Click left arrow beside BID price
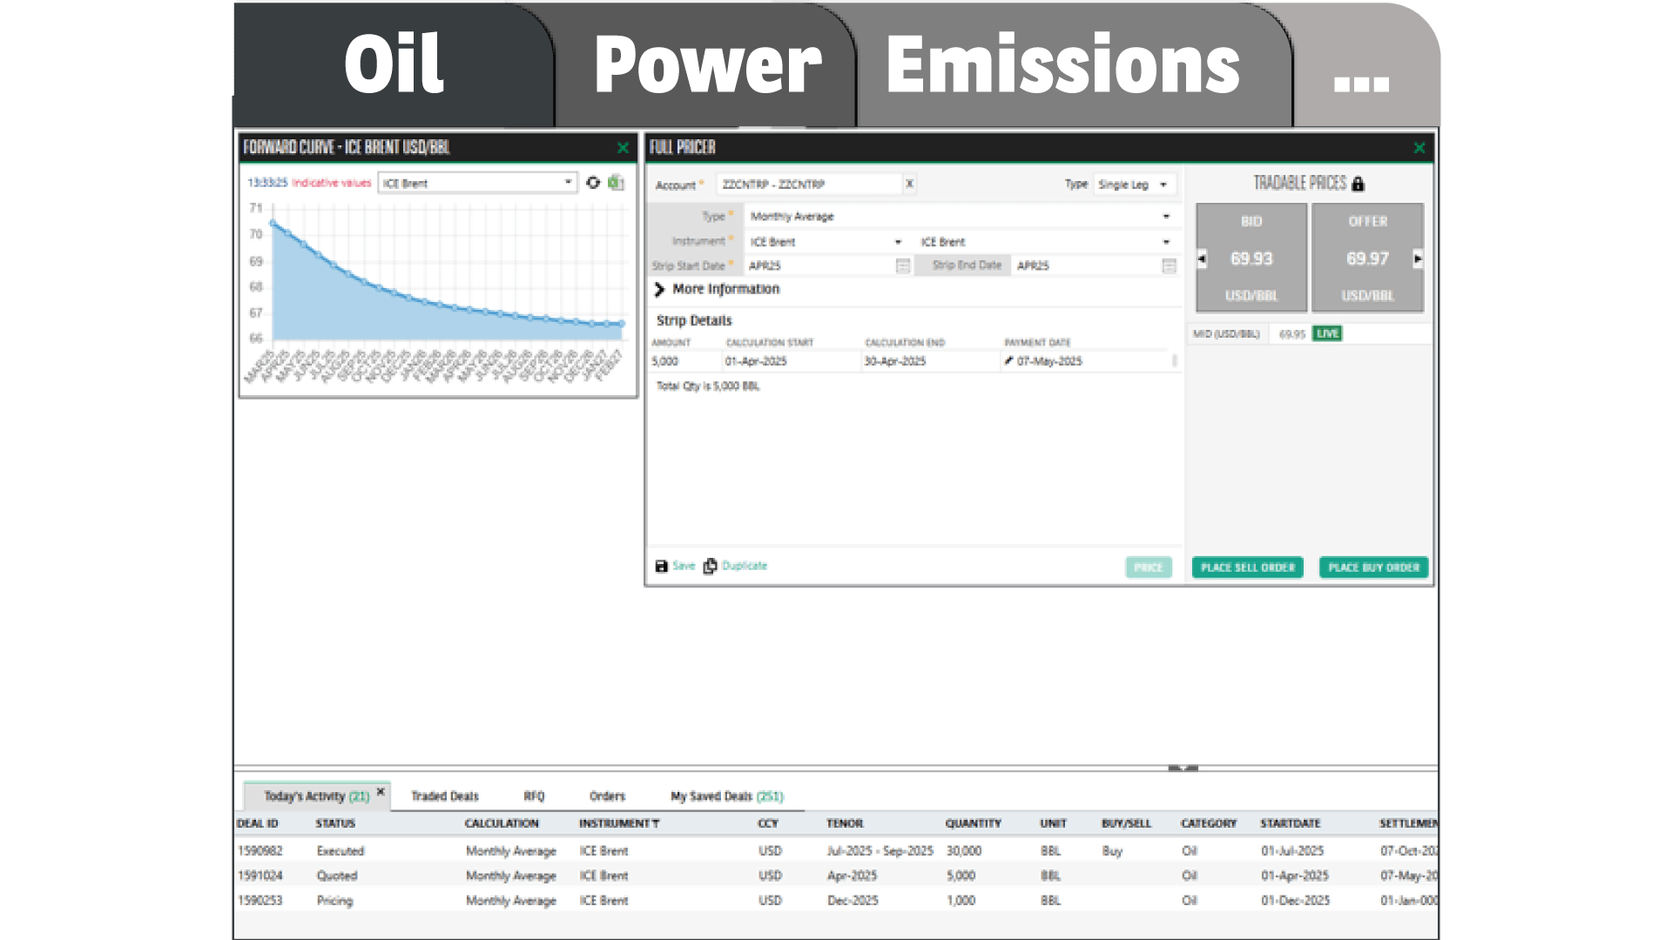The height and width of the screenshot is (940, 1672). click(1203, 258)
